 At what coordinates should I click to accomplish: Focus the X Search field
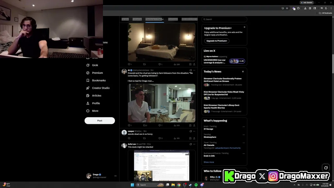click(224, 19)
